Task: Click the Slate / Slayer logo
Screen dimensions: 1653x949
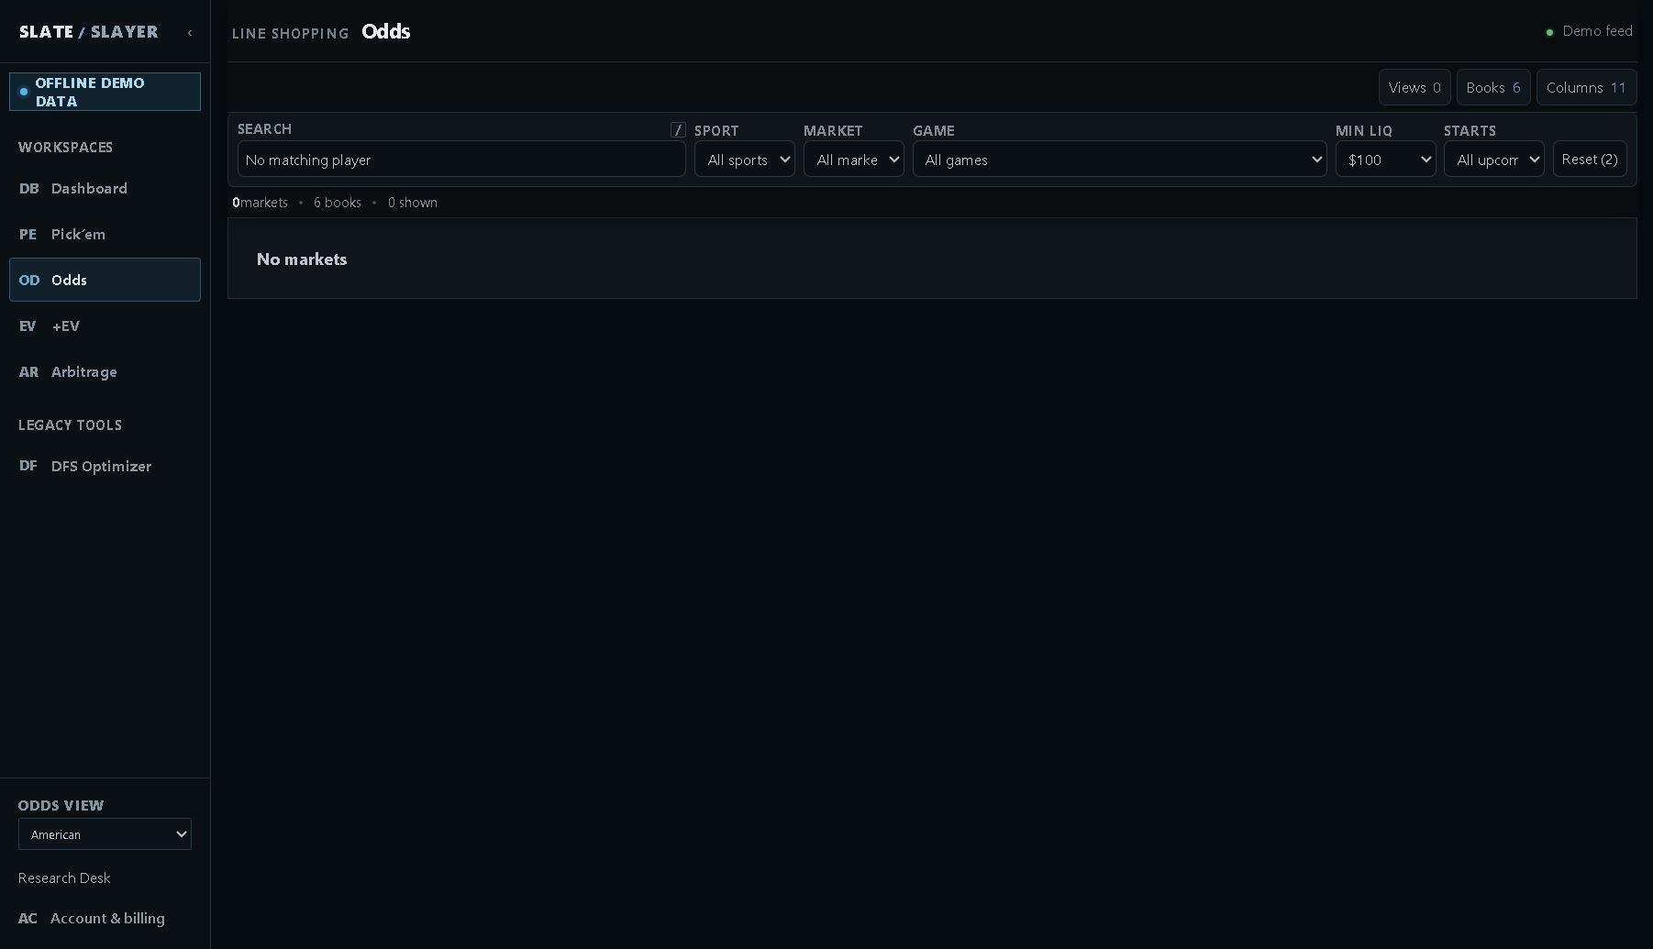Action: [89, 32]
